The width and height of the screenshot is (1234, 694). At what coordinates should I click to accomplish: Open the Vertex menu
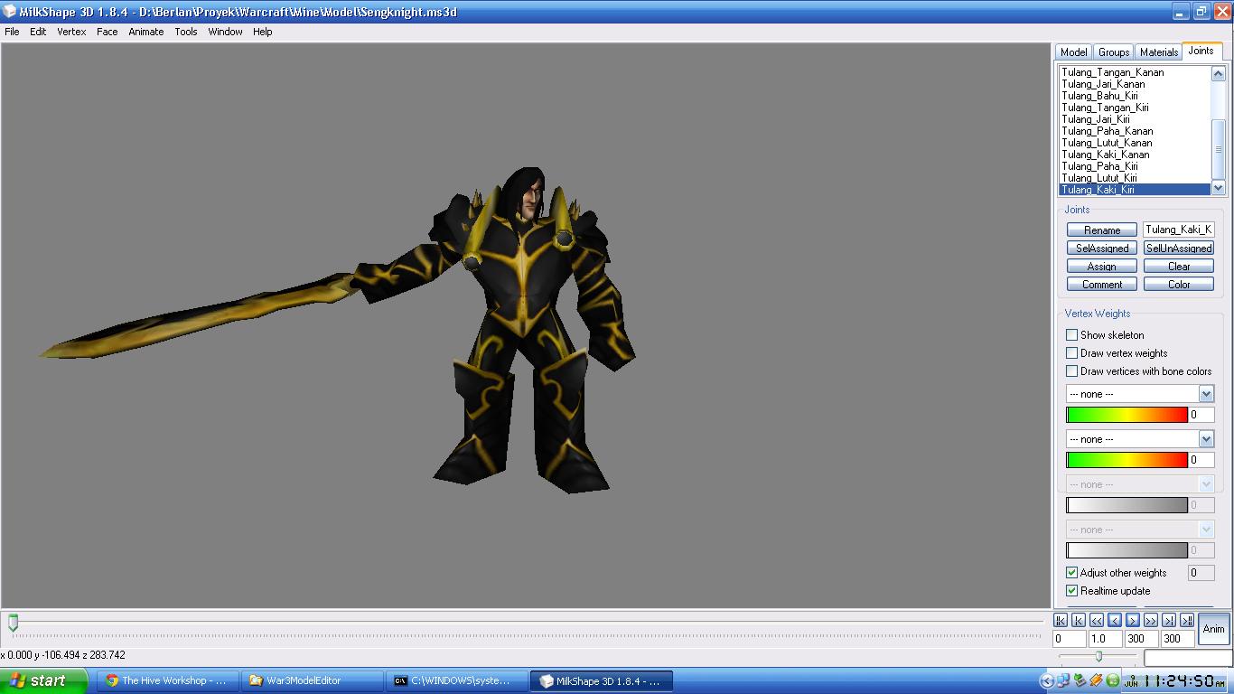point(71,32)
